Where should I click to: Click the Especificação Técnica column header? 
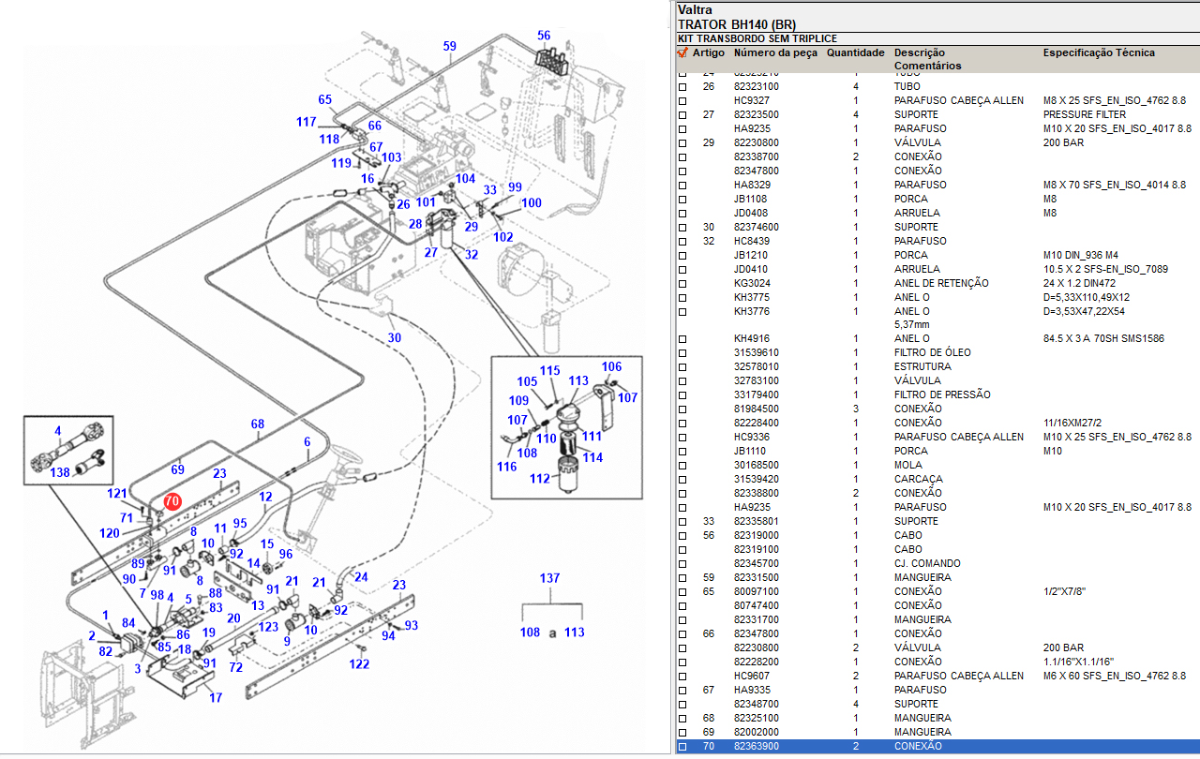pyautogui.click(x=1099, y=53)
